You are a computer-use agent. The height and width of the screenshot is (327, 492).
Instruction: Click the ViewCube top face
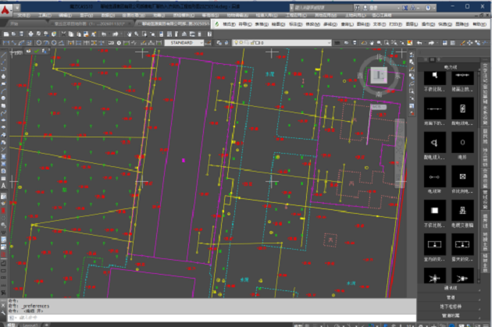tap(378, 74)
